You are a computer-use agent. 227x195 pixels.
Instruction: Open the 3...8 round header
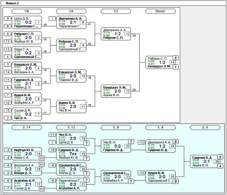click(116, 127)
